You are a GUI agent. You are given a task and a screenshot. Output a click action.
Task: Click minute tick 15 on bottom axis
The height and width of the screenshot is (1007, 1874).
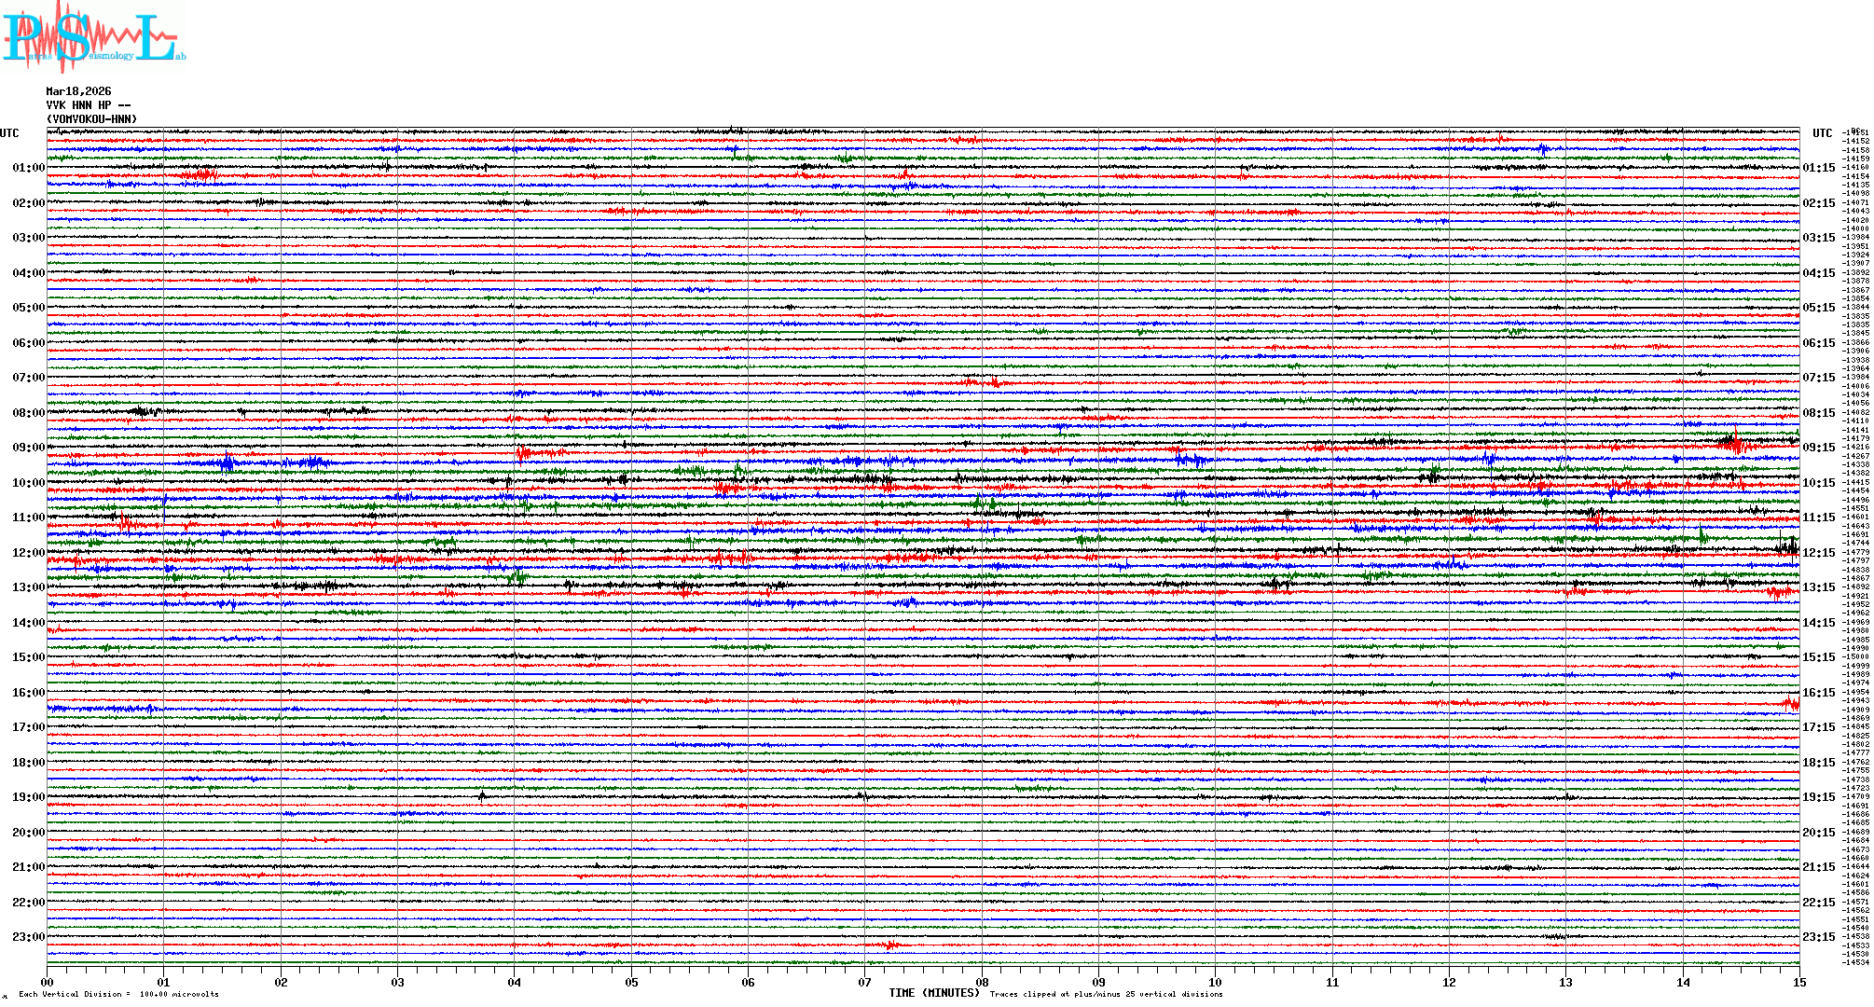[x=1799, y=982]
